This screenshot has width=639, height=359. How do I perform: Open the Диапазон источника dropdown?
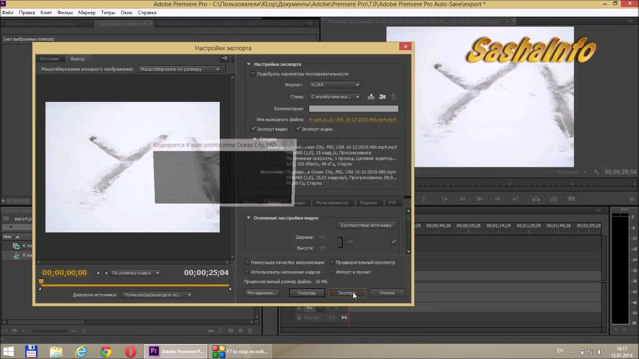coord(157,295)
